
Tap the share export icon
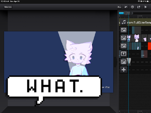point(139,7)
